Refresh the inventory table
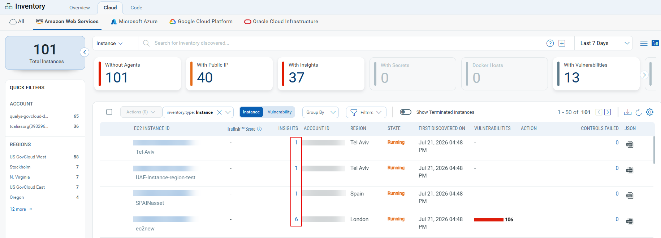661x238 pixels. pos(639,112)
